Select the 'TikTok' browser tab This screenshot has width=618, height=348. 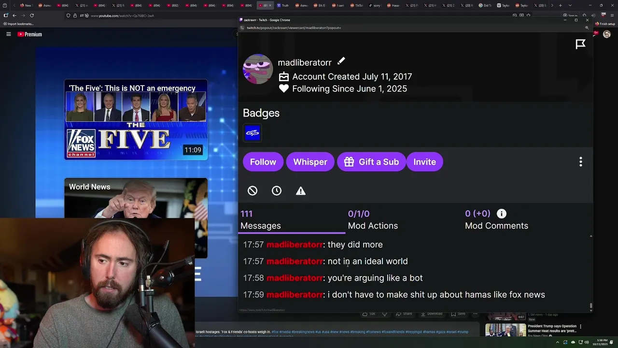[x=357, y=5]
